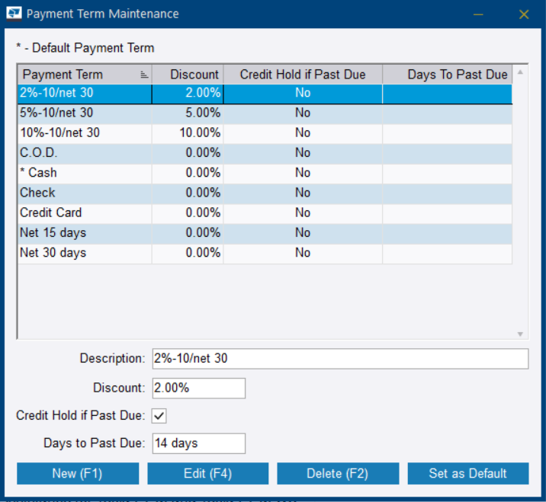546x502 pixels.
Task: Select the Credit Card payment term row
Action: 84,213
